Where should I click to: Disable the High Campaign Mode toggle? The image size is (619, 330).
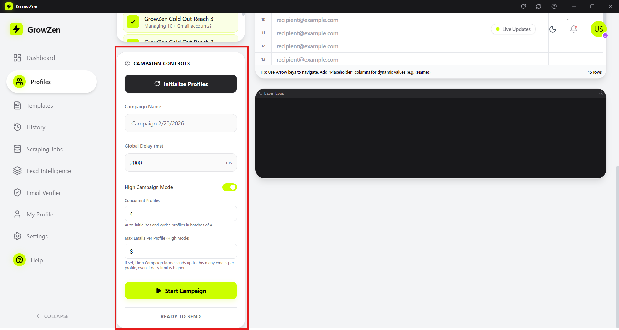click(x=229, y=187)
